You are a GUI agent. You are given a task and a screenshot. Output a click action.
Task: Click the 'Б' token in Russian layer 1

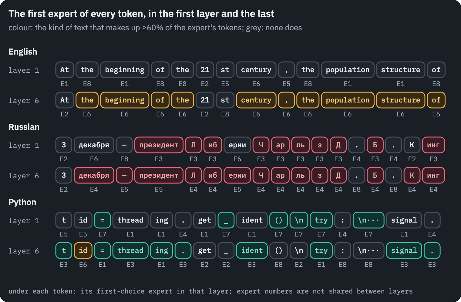pos(375,145)
